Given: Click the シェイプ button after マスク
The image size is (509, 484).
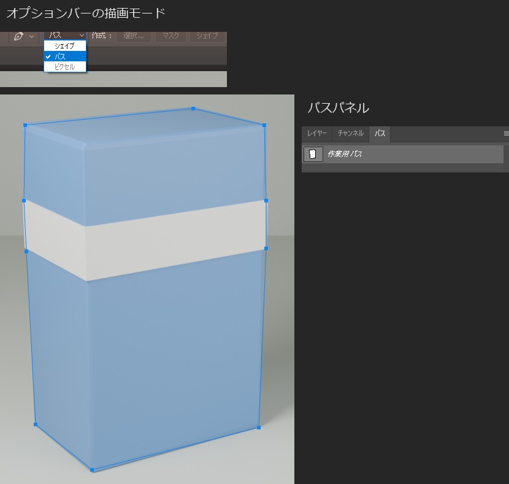Looking at the screenshot, I should click(207, 36).
